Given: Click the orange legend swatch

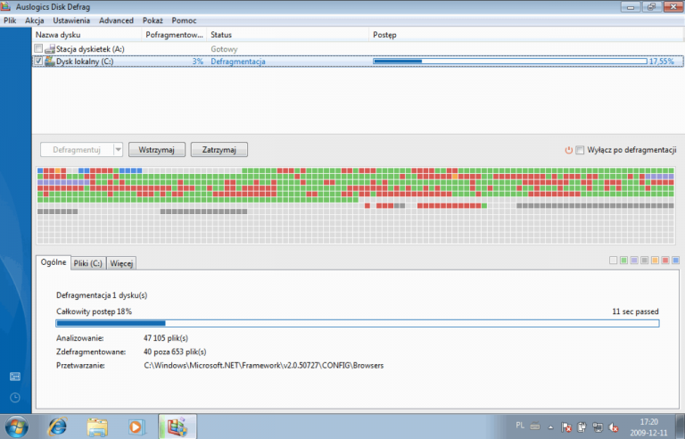Looking at the screenshot, I should [x=655, y=261].
